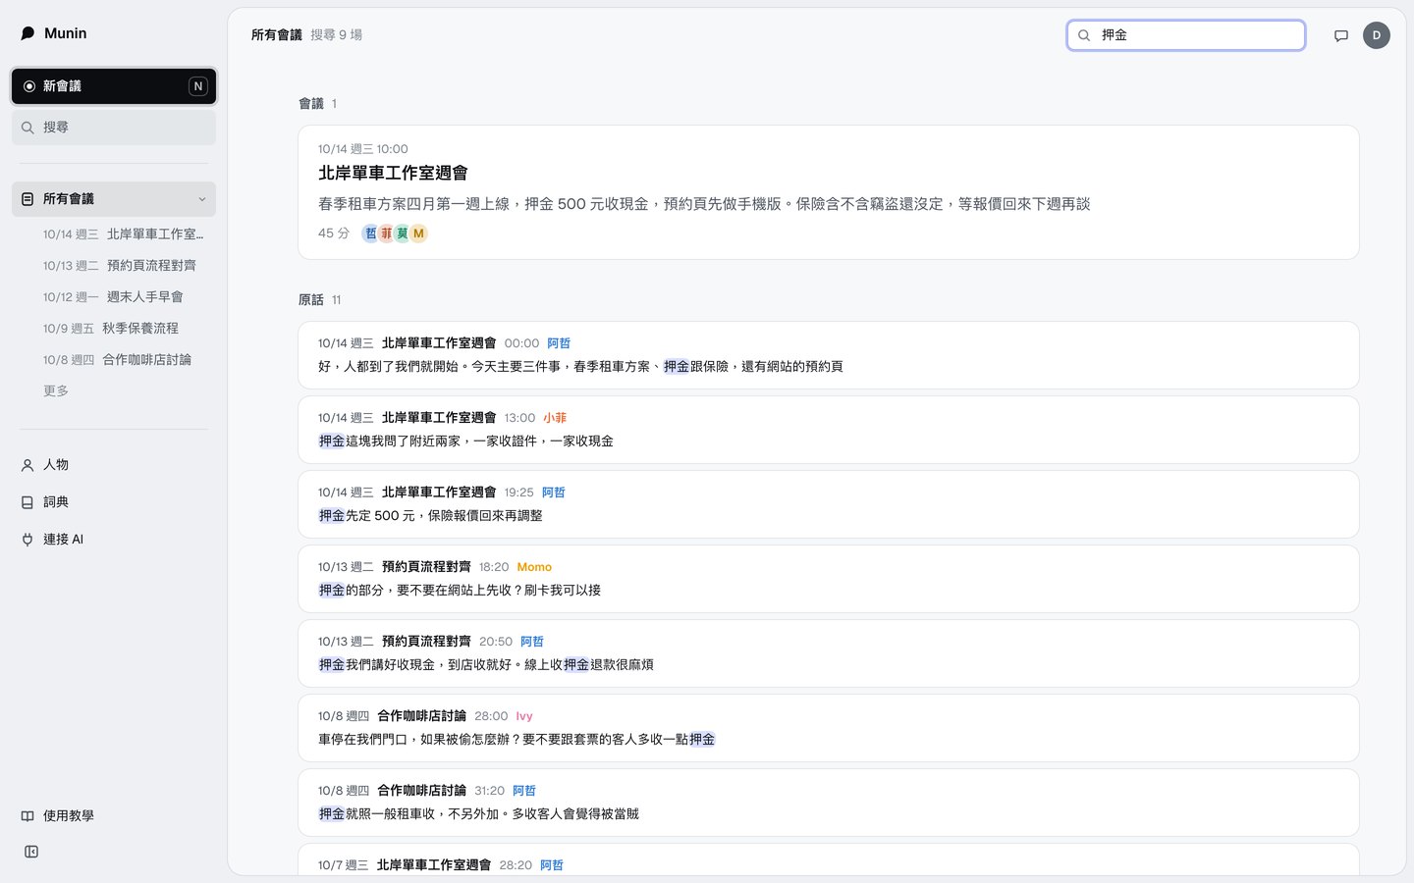
Task: Click speaker name Ivy
Action: pos(524,716)
